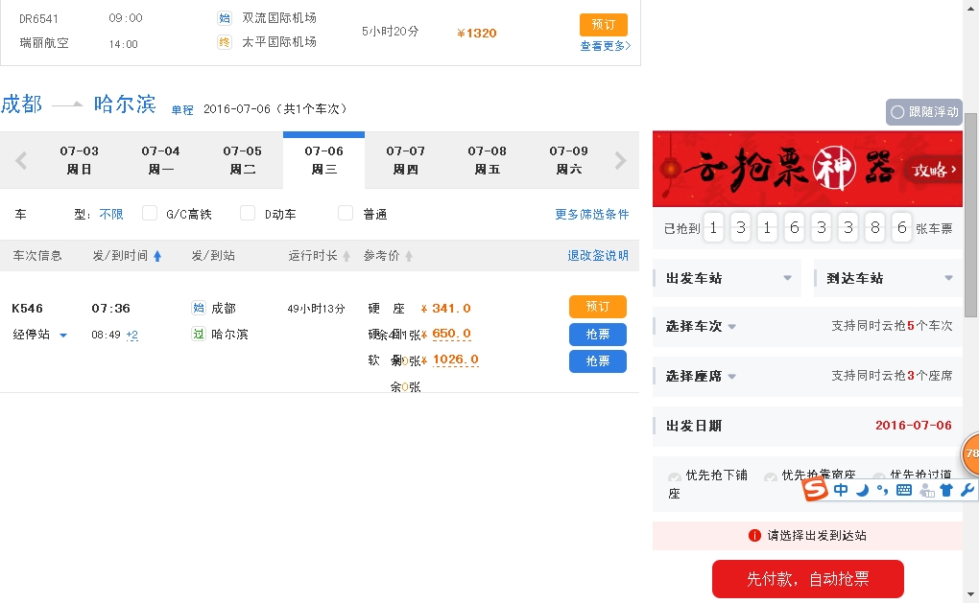Toggle the 跟随浮动 floating option
The width and height of the screenshot is (979, 603).
point(923,112)
